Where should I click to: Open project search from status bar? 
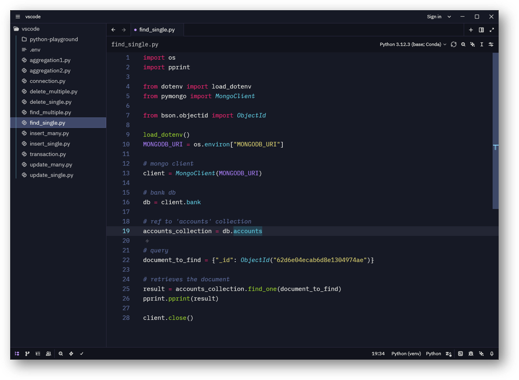(x=61, y=353)
